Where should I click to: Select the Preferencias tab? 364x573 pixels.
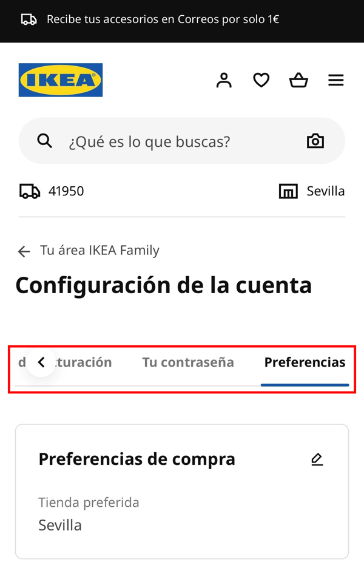pyautogui.click(x=305, y=362)
